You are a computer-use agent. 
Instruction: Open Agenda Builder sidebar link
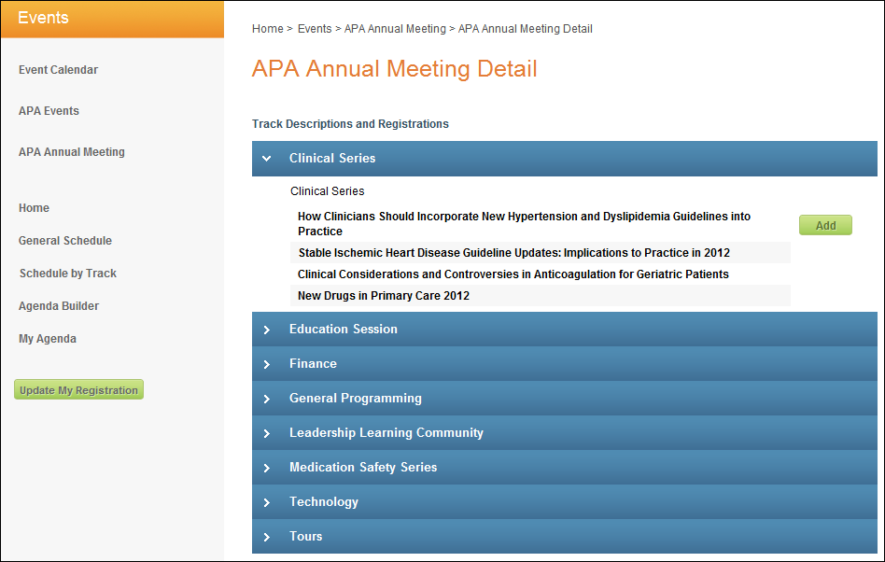(x=59, y=306)
